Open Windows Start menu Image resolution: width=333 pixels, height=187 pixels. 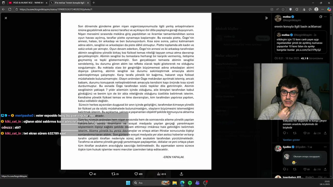[x=128, y=183]
